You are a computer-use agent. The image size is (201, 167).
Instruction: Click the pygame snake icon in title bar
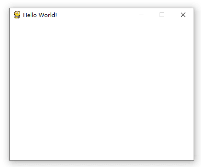pyautogui.click(x=17, y=15)
